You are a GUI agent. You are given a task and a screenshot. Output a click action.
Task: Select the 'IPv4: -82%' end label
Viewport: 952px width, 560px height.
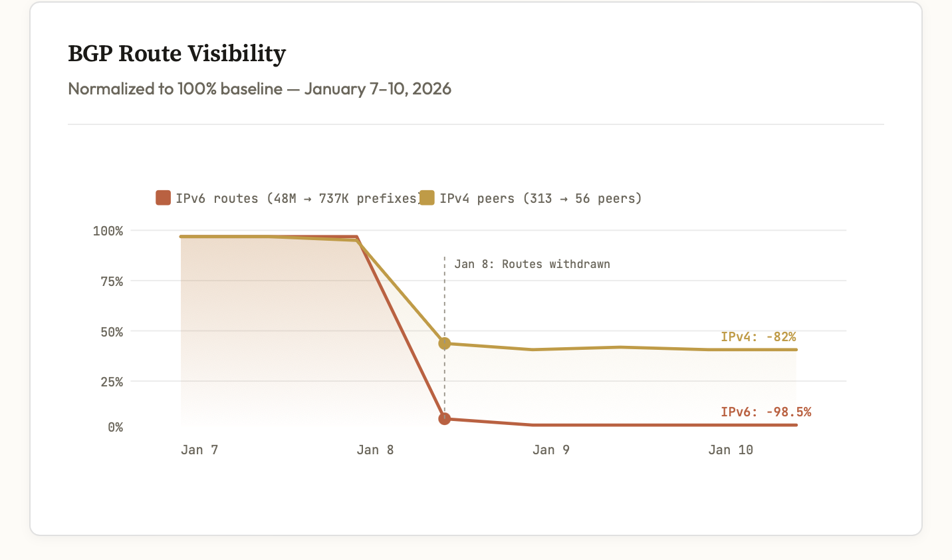(x=758, y=337)
